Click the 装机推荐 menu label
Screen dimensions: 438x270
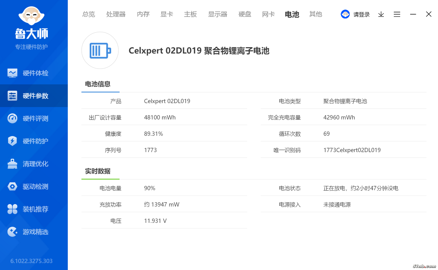(35, 209)
